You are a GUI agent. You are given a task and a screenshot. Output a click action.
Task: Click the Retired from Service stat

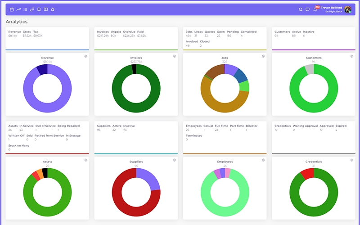click(x=49, y=138)
